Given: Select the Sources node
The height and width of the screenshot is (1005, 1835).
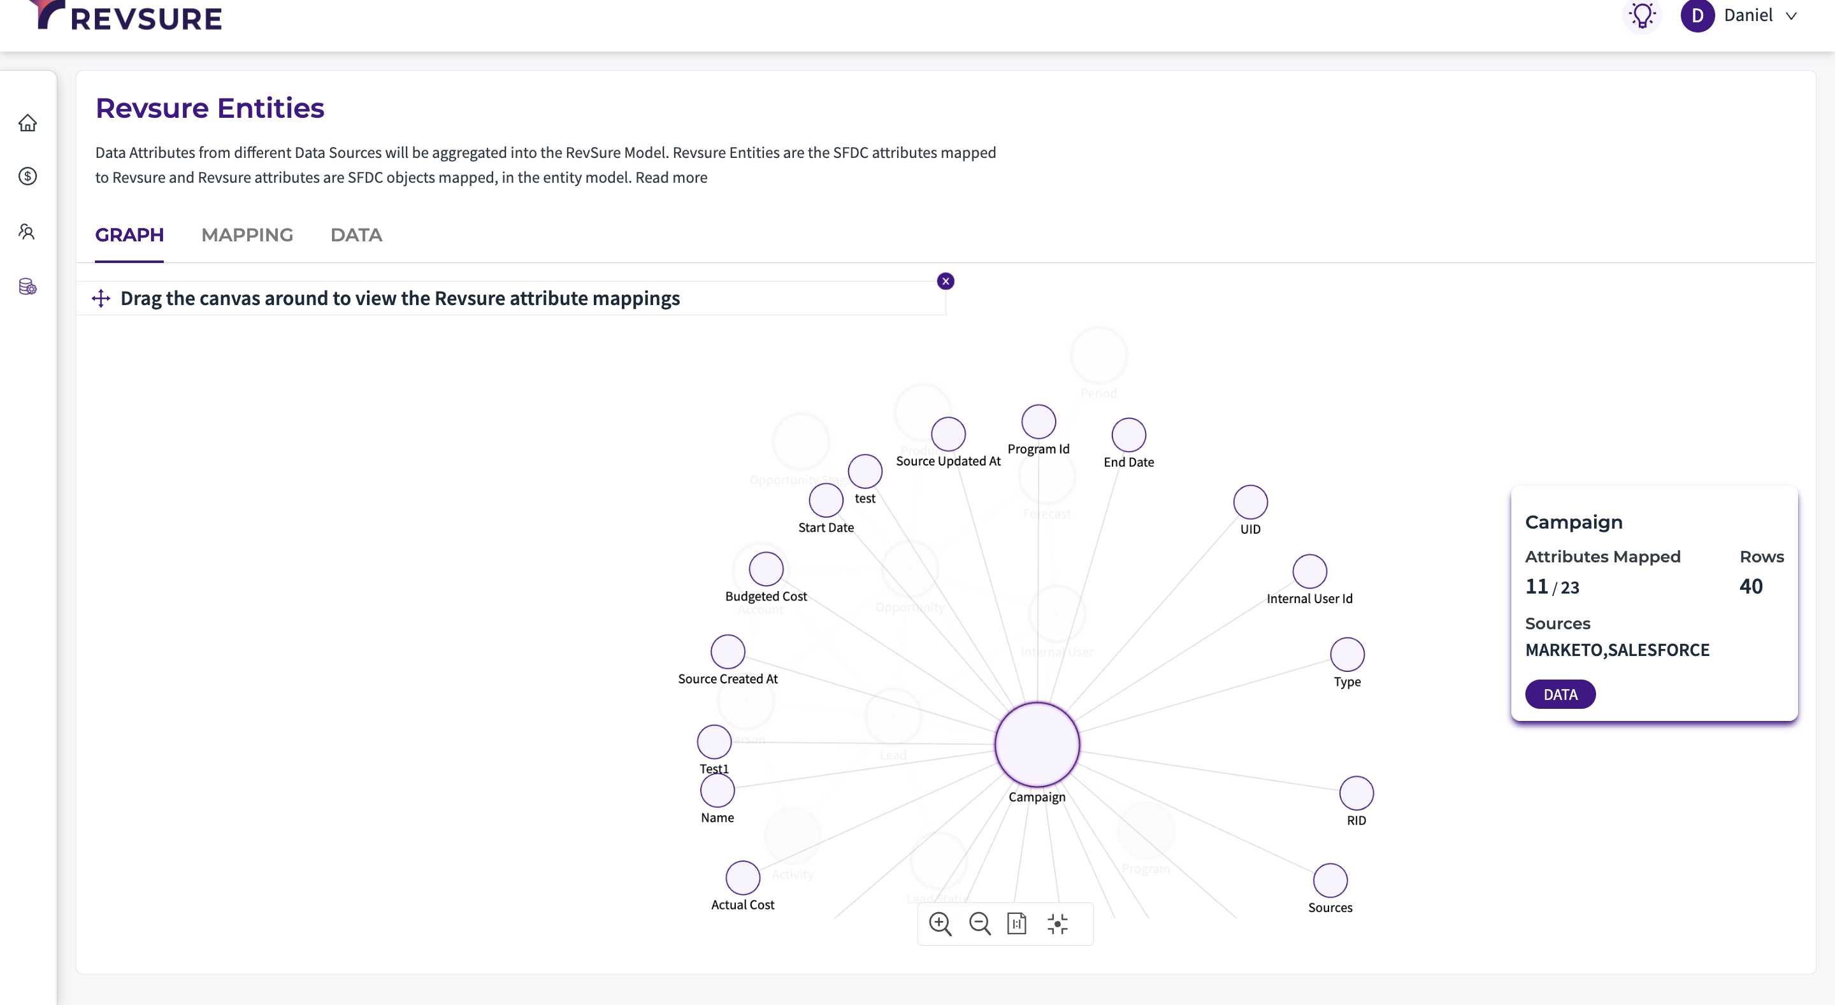Looking at the screenshot, I should (x=1330, y=880).
